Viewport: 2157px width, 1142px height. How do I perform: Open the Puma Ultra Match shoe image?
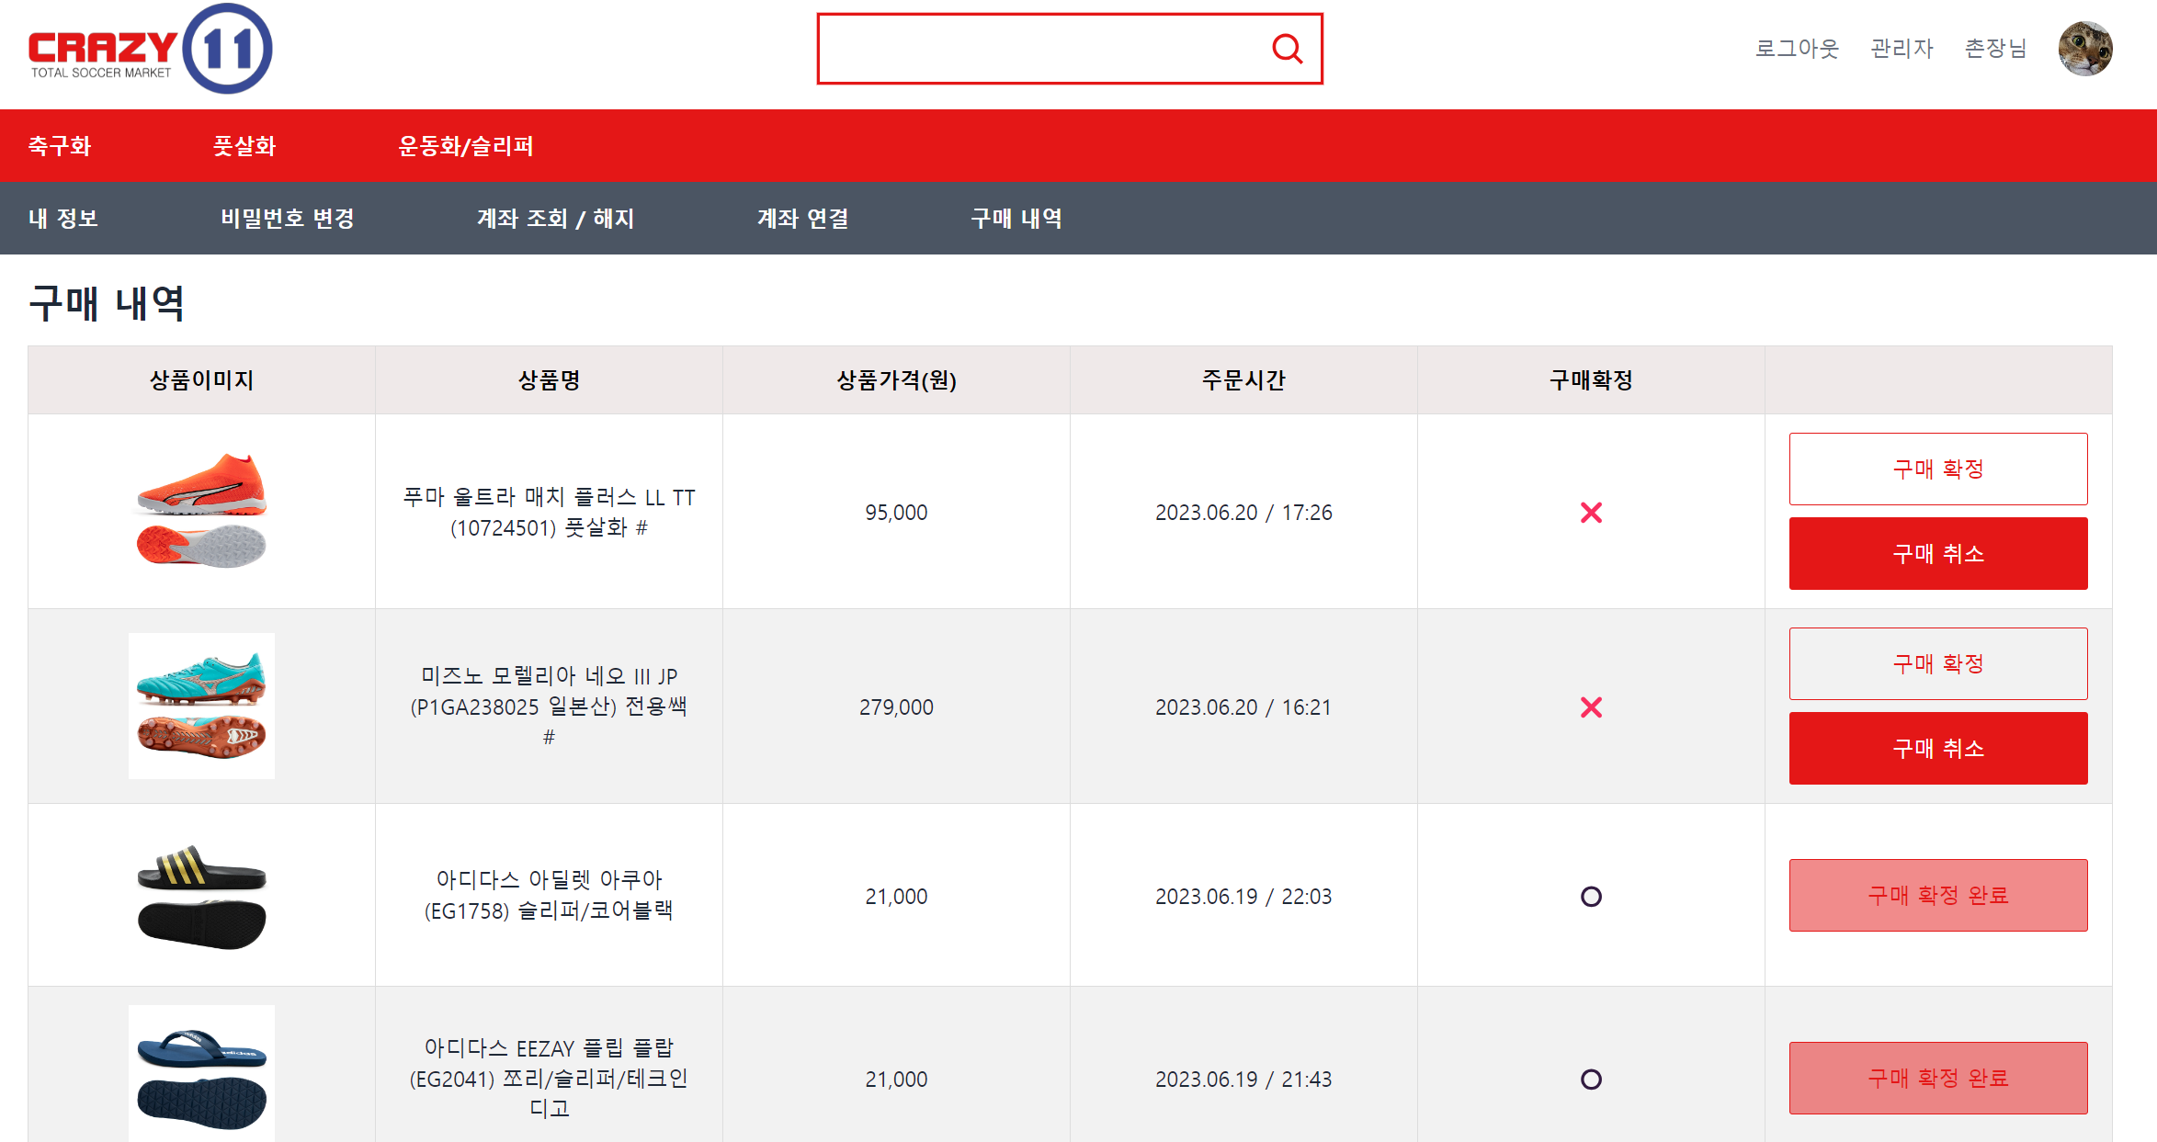point(201,511)
